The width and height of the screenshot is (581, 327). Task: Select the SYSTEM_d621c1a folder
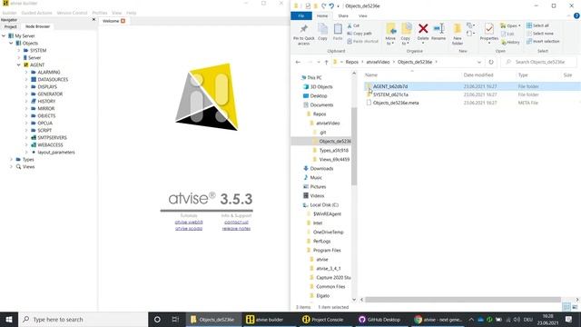(x=390, y=94)
